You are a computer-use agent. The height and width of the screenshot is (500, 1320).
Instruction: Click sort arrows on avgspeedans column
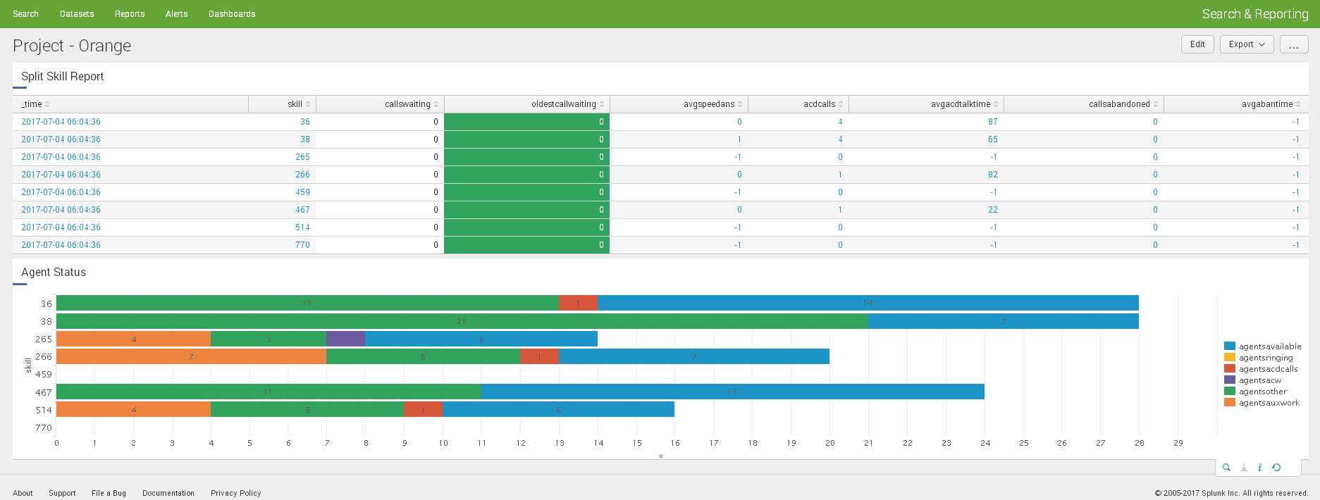click(740, 104)
